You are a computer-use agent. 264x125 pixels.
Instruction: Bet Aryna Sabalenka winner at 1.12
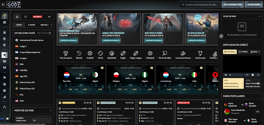(257, 112)
